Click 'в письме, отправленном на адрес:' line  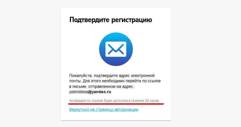coord(101,87)
